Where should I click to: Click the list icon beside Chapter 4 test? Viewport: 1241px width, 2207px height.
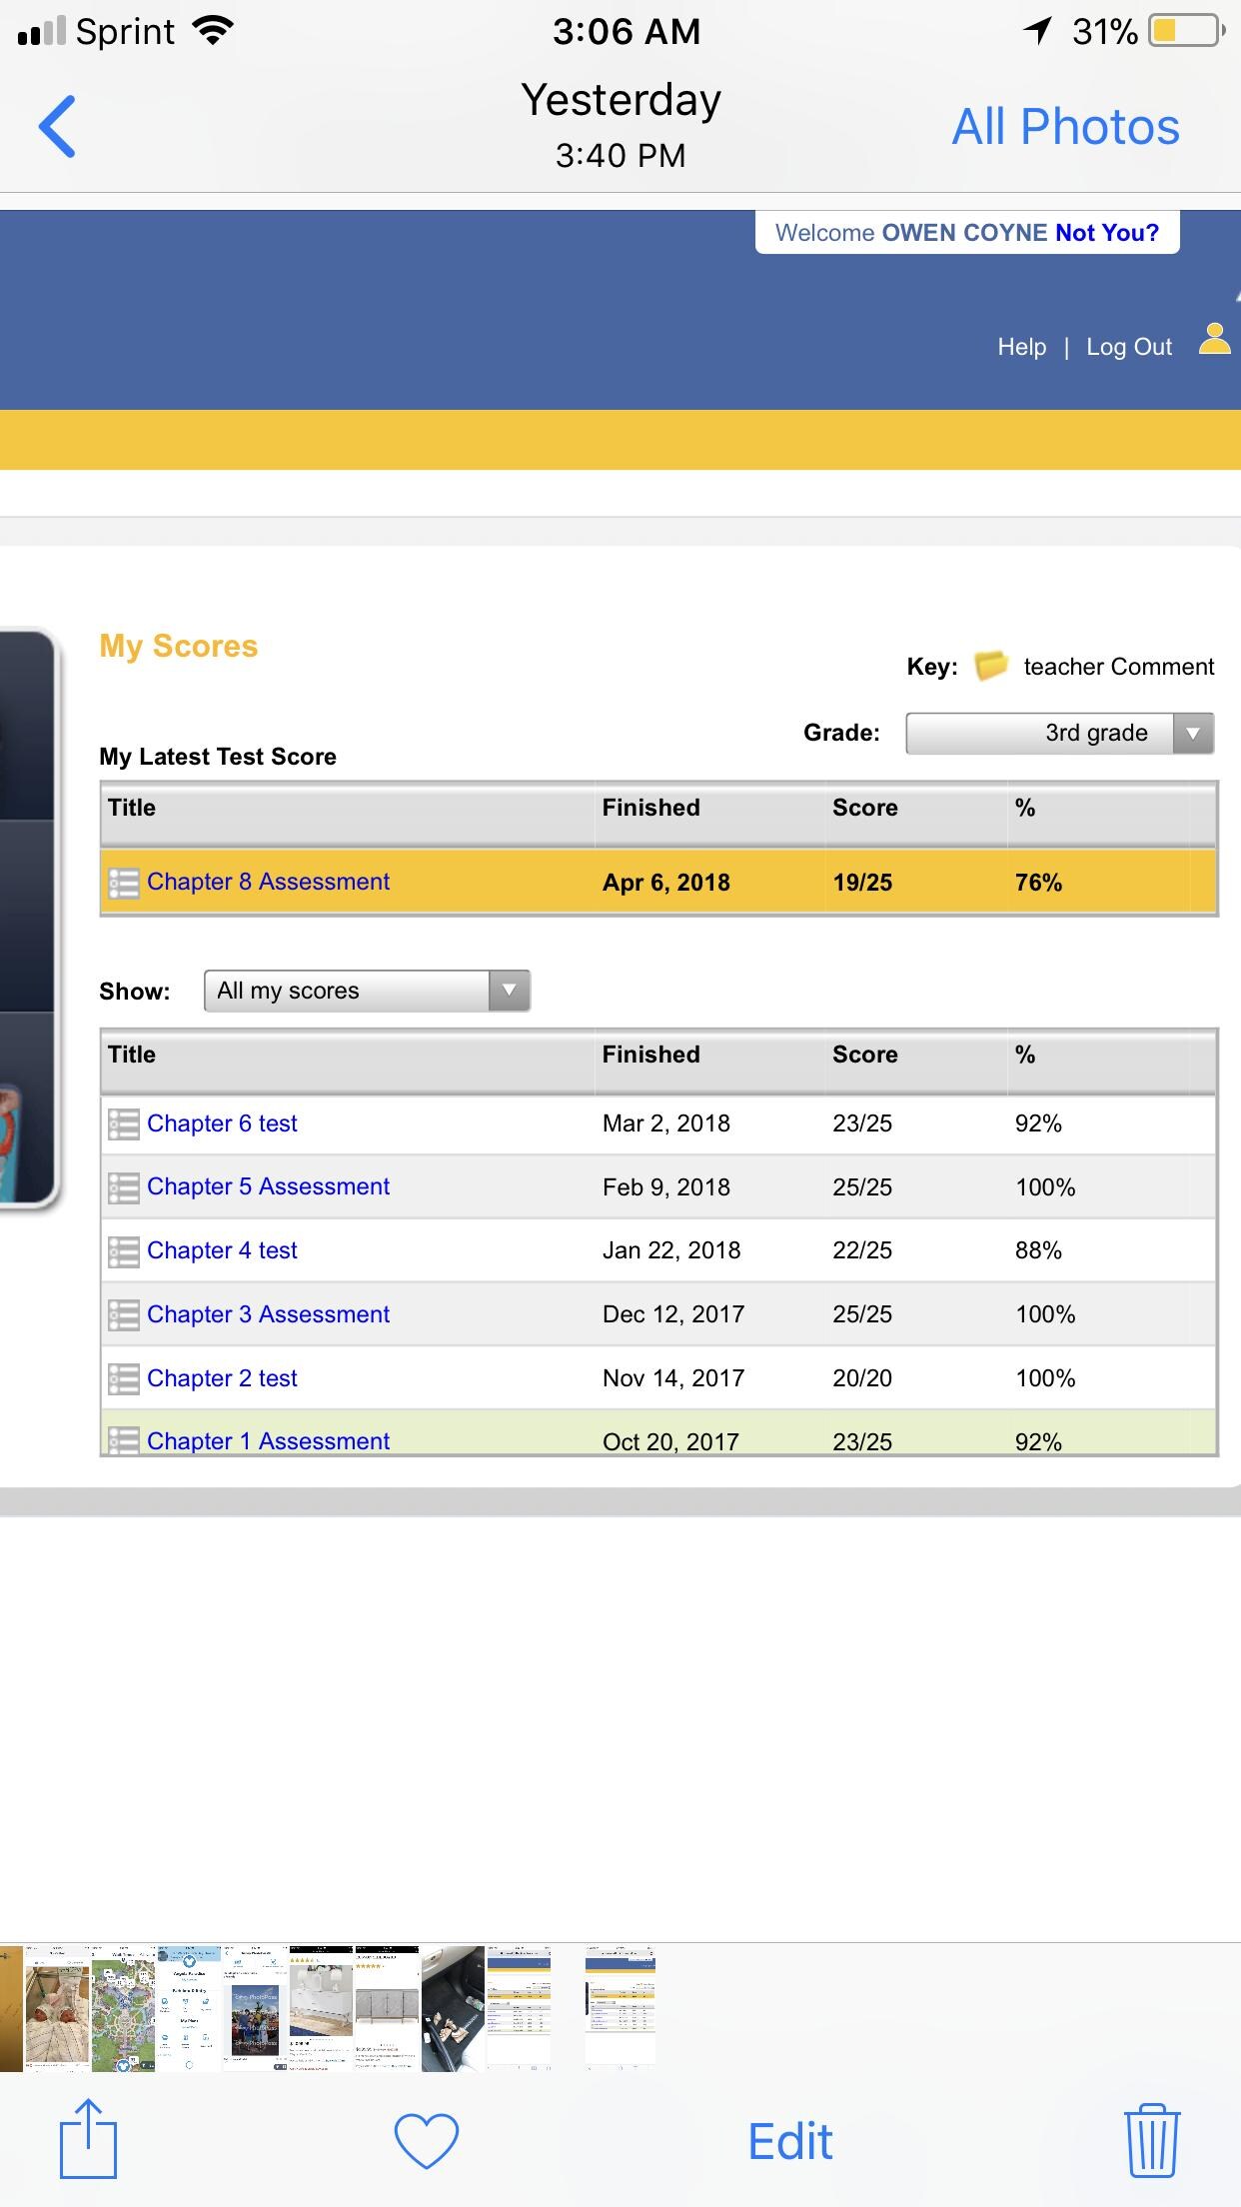(123, 1251)
